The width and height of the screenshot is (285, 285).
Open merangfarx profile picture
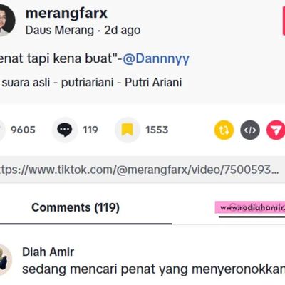tap(6, 21)
